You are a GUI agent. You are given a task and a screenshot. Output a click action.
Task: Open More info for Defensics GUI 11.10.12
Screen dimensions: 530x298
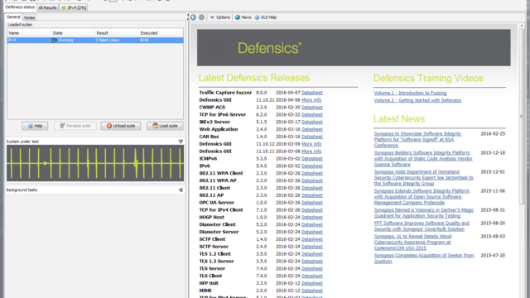click(x=311, y=144)
